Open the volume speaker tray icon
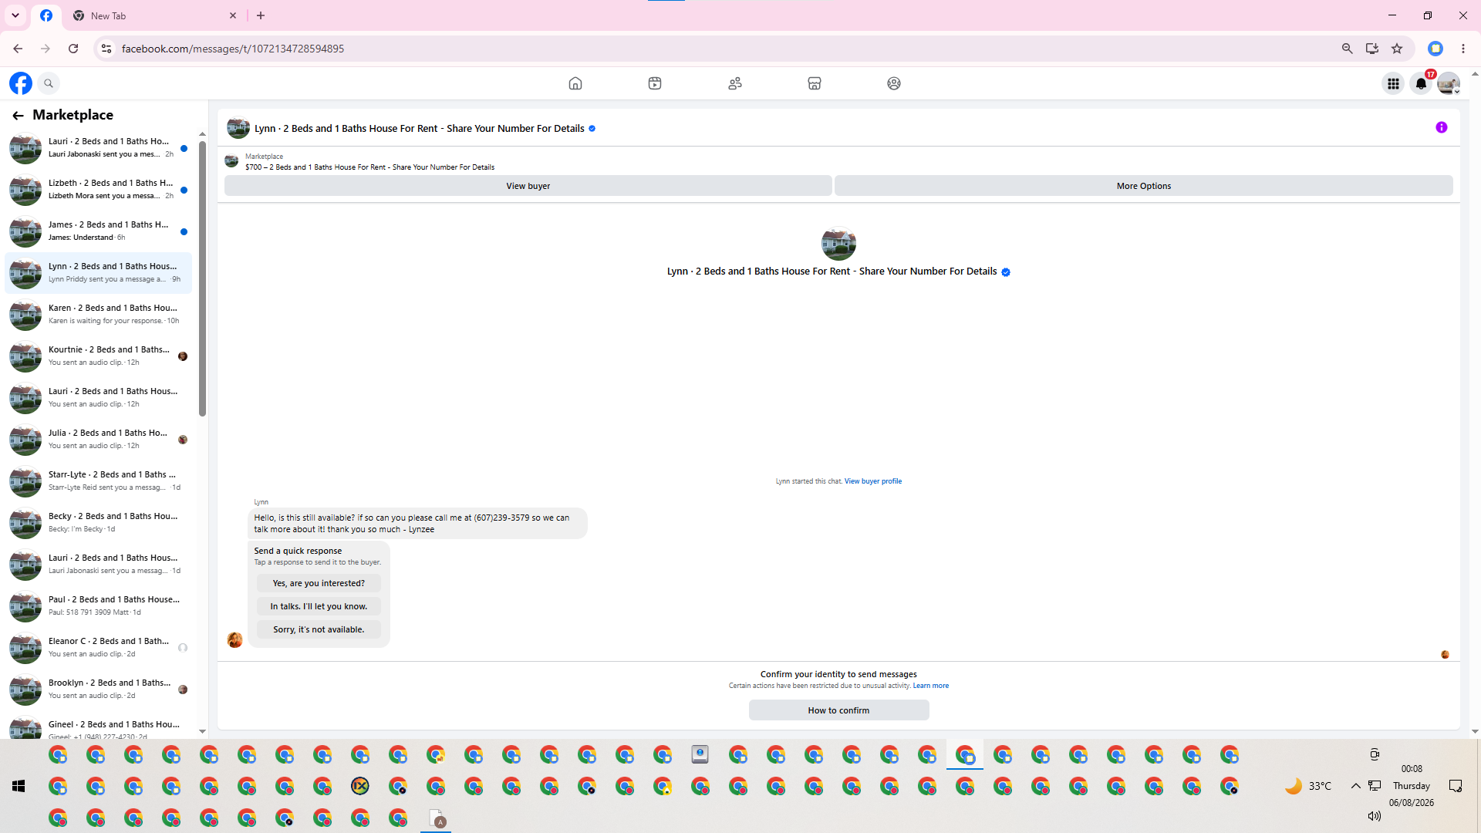This screenshot has height=833, width=1481. click(1374, 816)
